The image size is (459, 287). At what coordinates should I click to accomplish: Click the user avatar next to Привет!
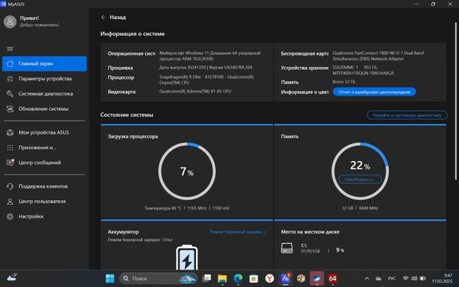pos(10,22)
